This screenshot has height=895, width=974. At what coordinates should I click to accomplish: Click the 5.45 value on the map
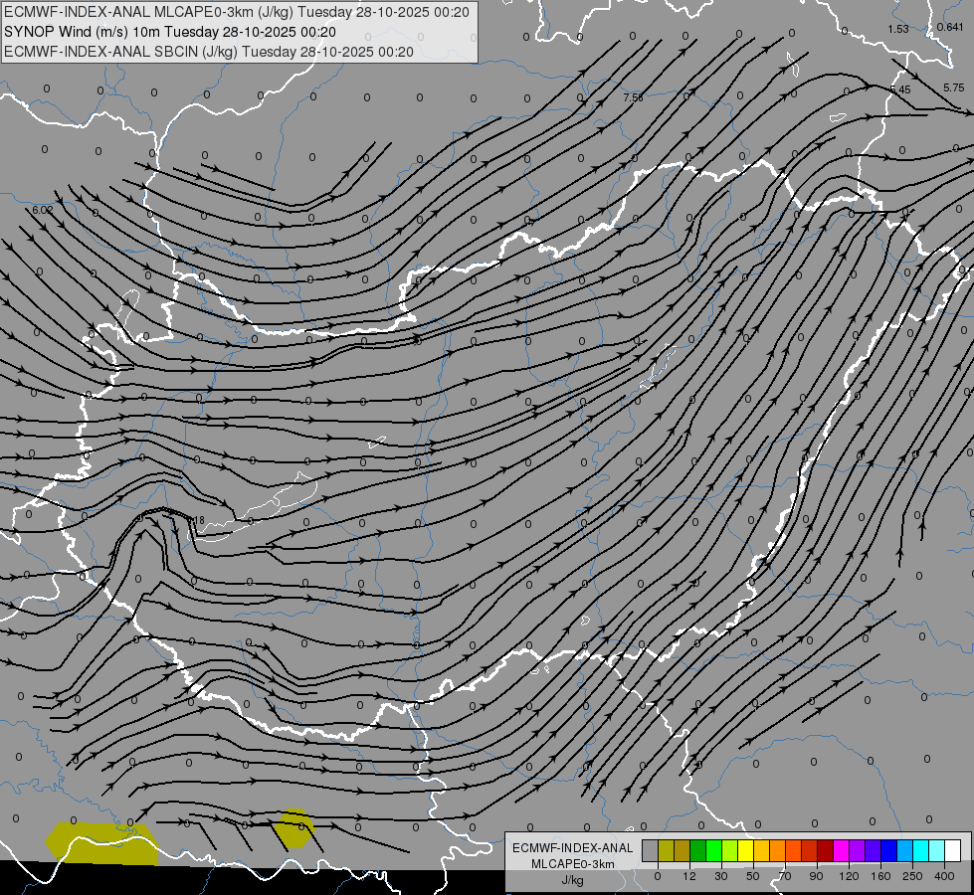tap(900, 90)
